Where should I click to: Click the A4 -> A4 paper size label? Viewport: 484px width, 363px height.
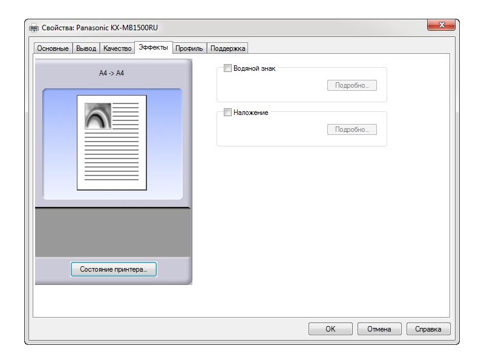(x=111, y=73)
